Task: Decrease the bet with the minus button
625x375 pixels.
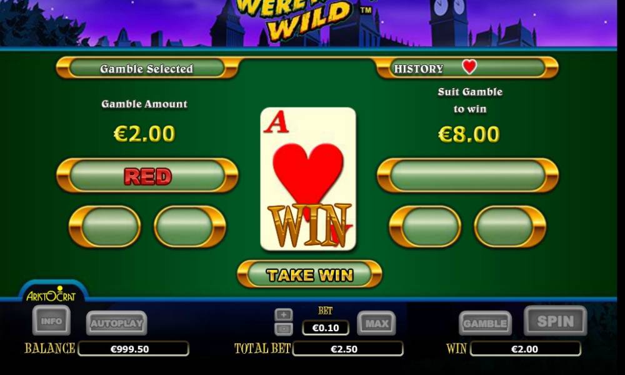Action: click(x=284, y=329)
